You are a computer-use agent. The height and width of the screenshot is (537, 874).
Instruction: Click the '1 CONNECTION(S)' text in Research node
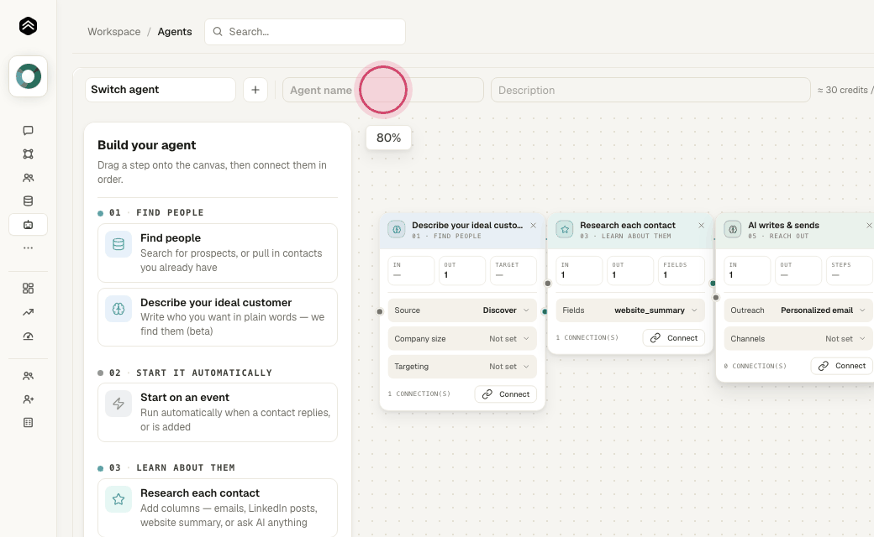[x=587, y=338]
